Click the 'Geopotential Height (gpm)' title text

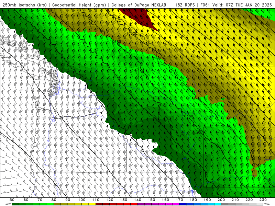coord(79,5)
